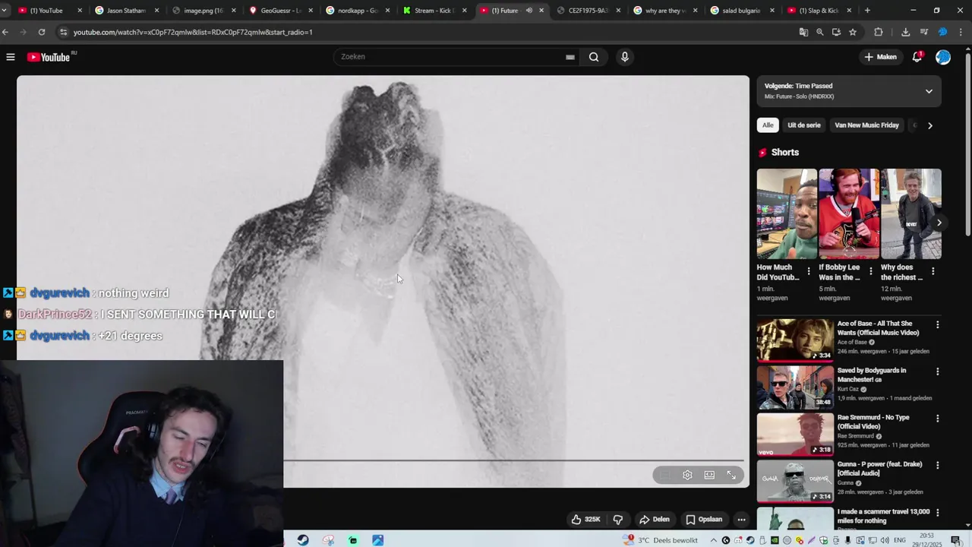This screenshot has height=547, width=972.
Task: Open YouTube notifications bell
Action: (x=917, y=57)
